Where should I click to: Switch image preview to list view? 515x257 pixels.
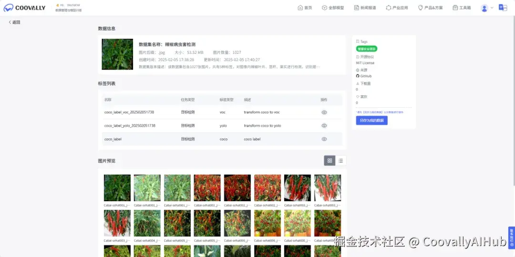point(340,161)
